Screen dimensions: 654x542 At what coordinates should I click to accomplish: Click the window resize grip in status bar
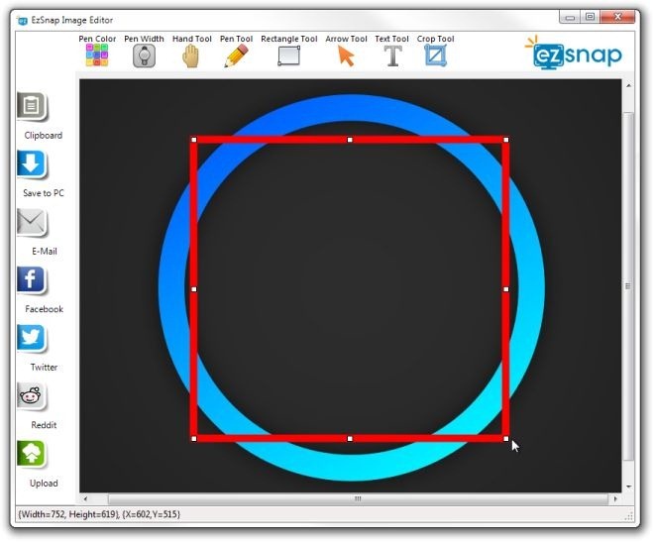(628, 516)
